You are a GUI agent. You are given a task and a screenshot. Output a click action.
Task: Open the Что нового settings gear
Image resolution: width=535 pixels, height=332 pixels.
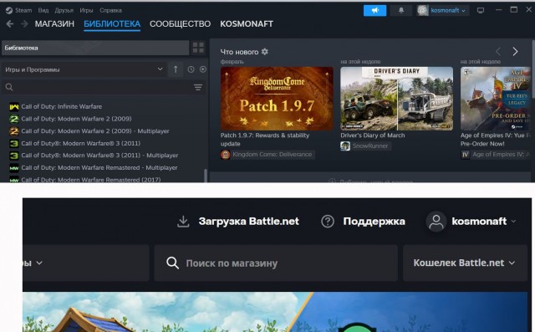265,52
